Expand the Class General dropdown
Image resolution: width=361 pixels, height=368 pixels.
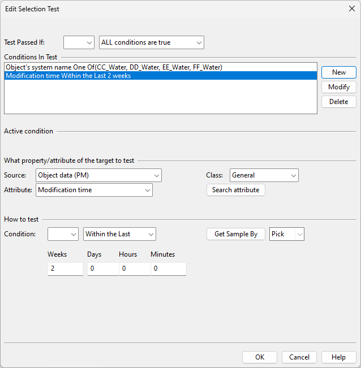264,175
